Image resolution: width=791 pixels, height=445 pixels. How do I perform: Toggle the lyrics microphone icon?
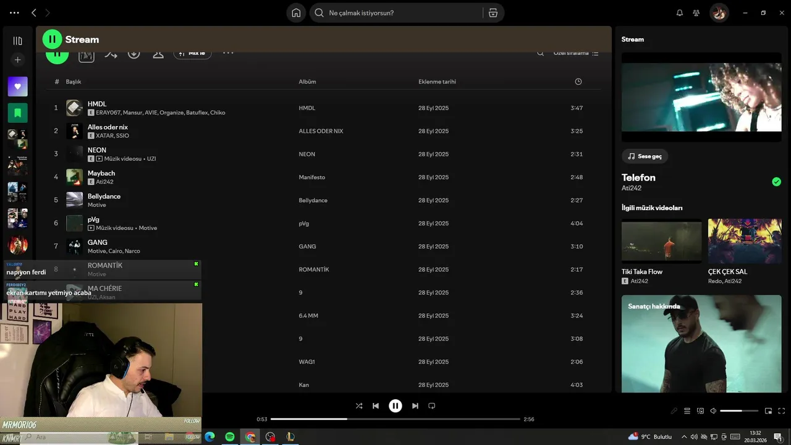tap(674, 411)
